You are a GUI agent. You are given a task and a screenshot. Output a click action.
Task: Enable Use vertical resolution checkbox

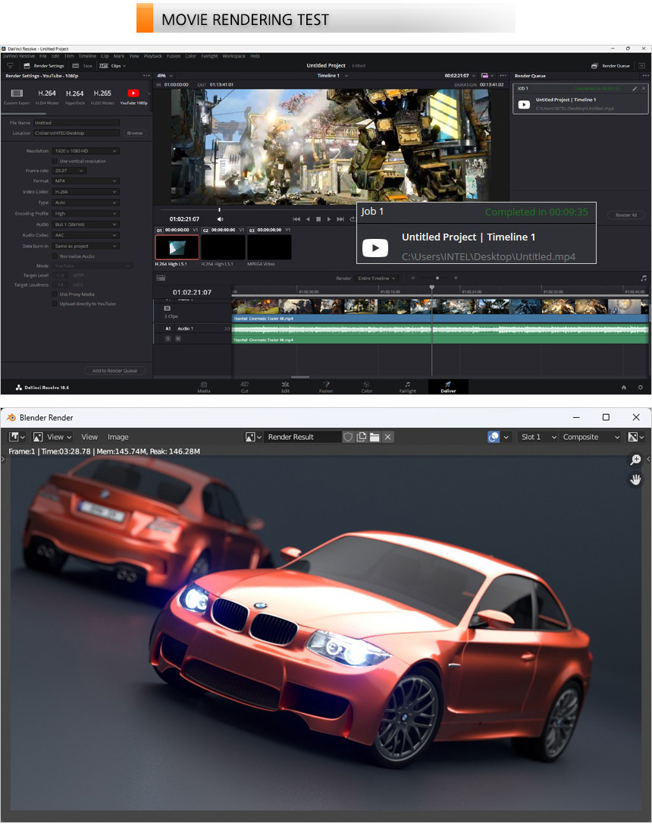55,162
